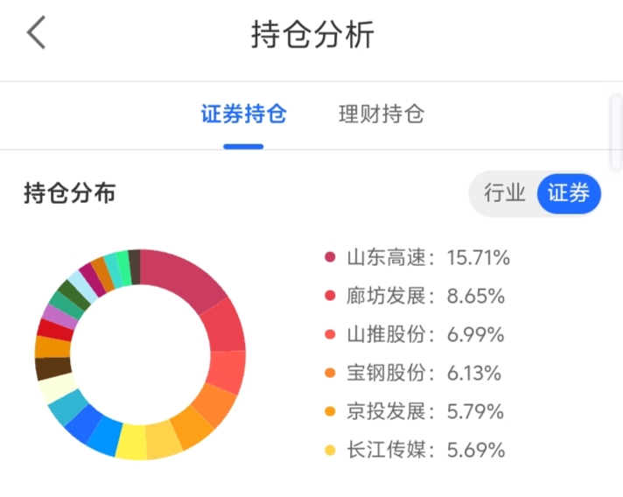Screen dimensions: 623x497
Task: Select the 京投发展 5.79% legend entry
Action: coord(415,411)
